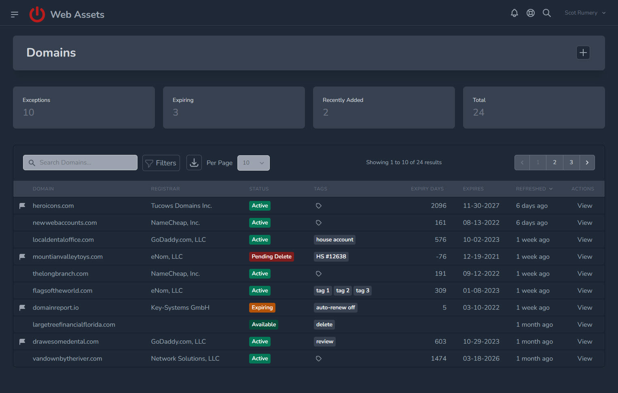The image size is (618, 393).
Task: Click the Exceptions summary card
Action: pyautogui.click(x=84, y=107)
